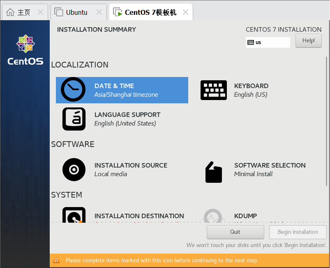Click the us keyboard layout indicator field
Viewport: 330px width, 268px height.
pos(268,42)
